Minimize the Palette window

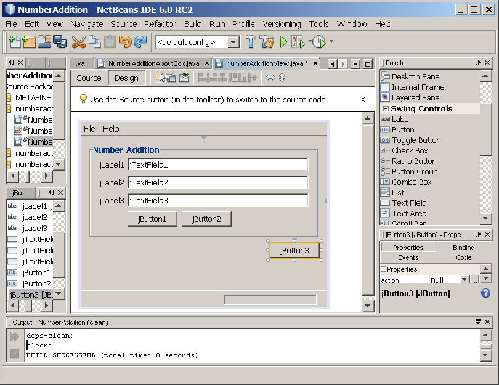pyautogui.click(x=477, y=62)
